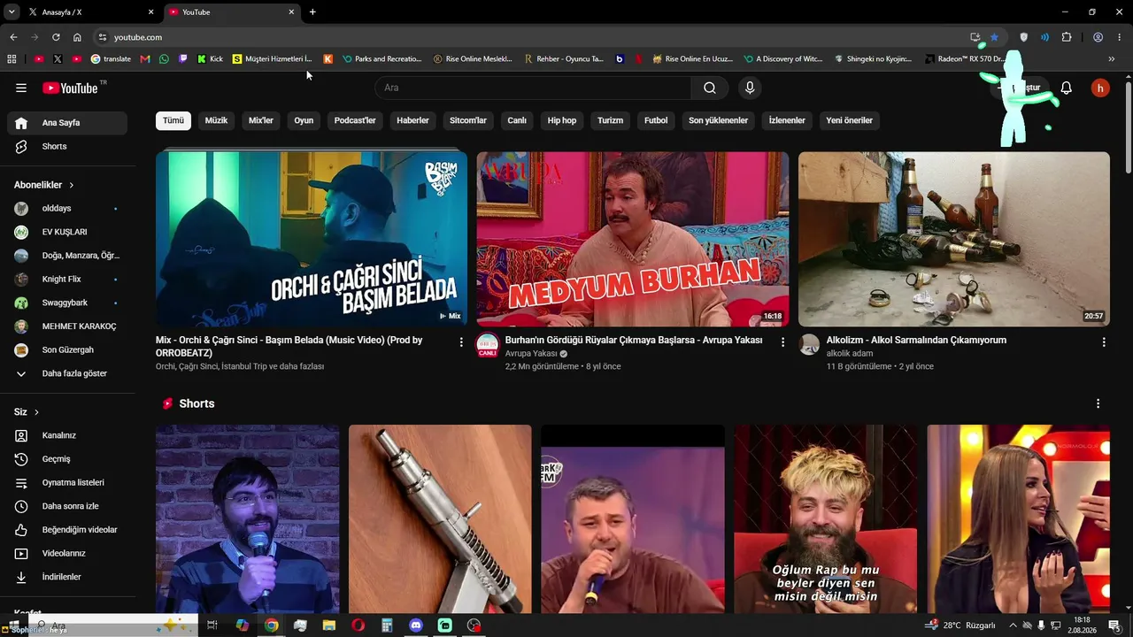This screenshot has height=637, width=1133.
Task: Start voice search with the microphone
Action: click(x=750, y=88)
